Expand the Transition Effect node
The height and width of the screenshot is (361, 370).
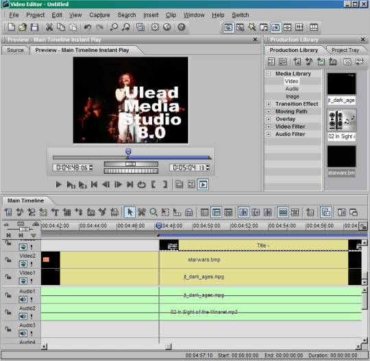click(x=269, y=104)
